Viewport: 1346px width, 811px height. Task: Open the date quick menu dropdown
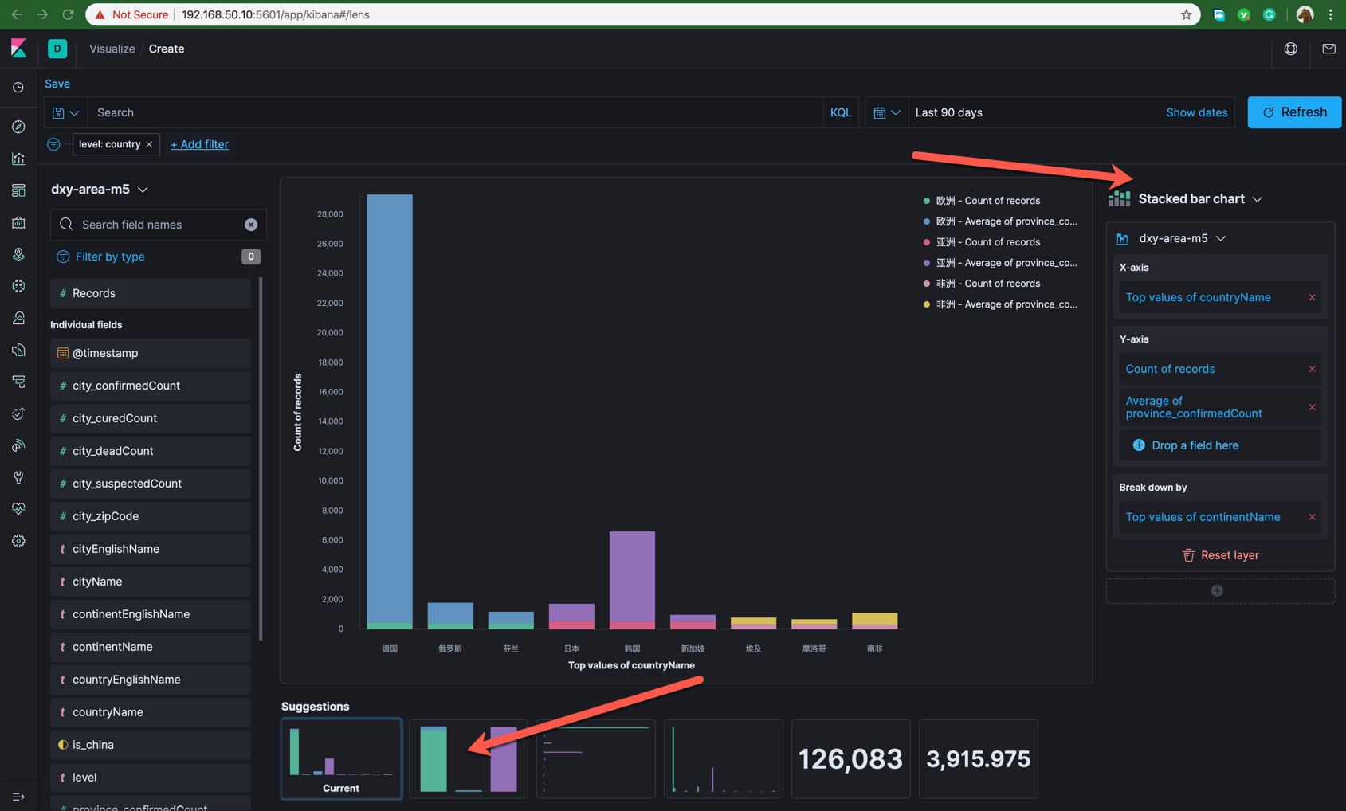[886, 112]
